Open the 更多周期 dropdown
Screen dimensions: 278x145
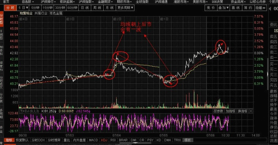point(125,8)
